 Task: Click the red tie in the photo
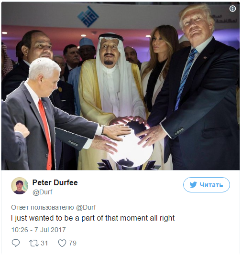tap(45, 133)
